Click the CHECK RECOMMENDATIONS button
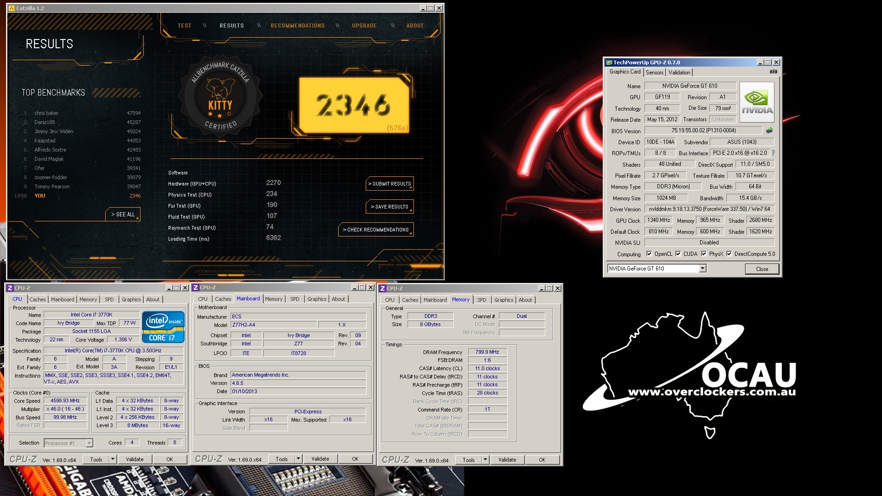 376,230
